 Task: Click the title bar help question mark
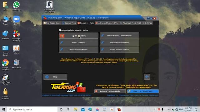click(x=148, y=18)
